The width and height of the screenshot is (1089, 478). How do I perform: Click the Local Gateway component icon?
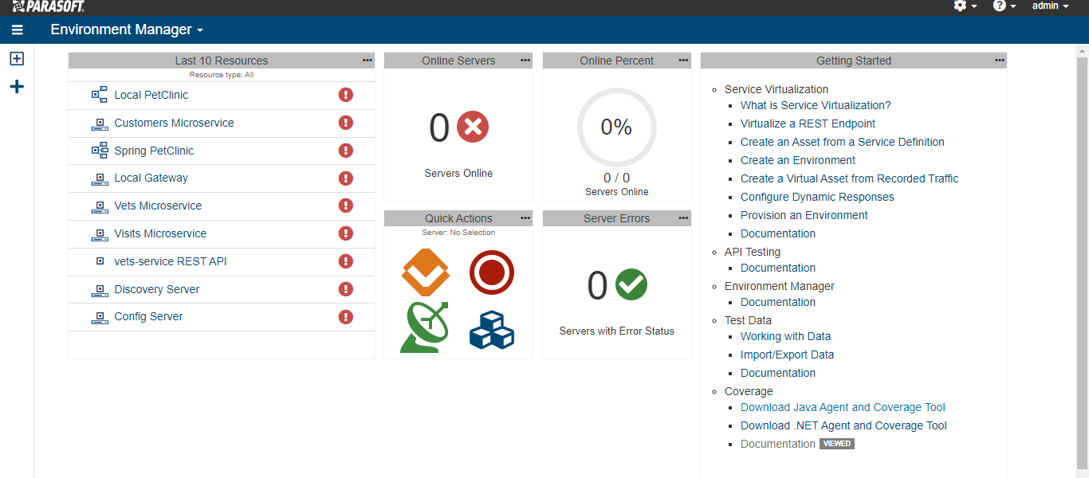click(100, 178)
